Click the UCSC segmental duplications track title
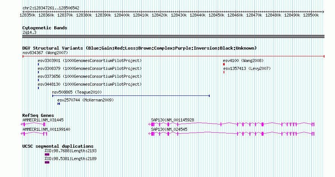Viewport: 335px width, 177px height. pos(58,146)
